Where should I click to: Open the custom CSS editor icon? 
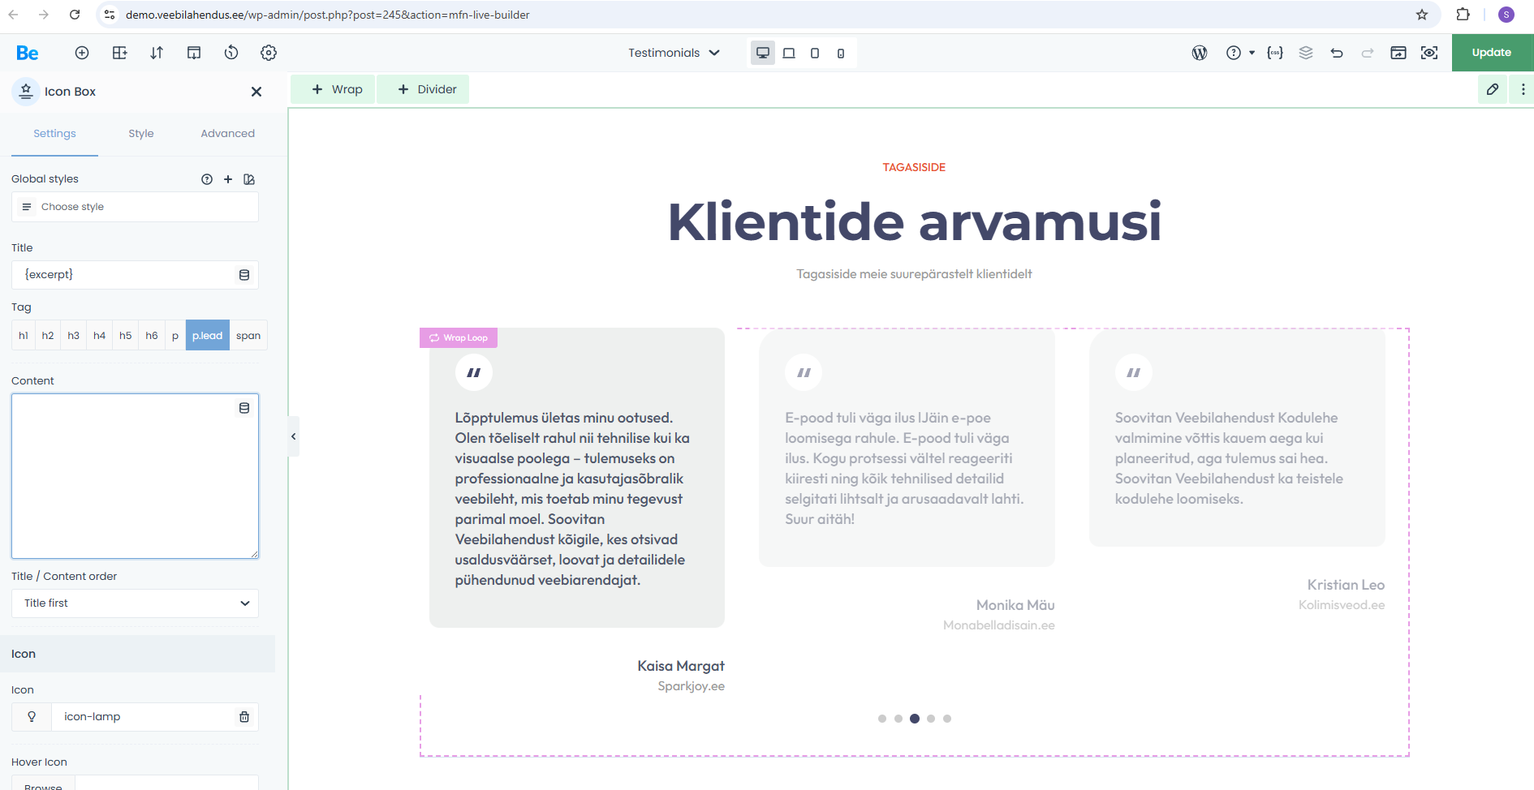(1275, 53)
